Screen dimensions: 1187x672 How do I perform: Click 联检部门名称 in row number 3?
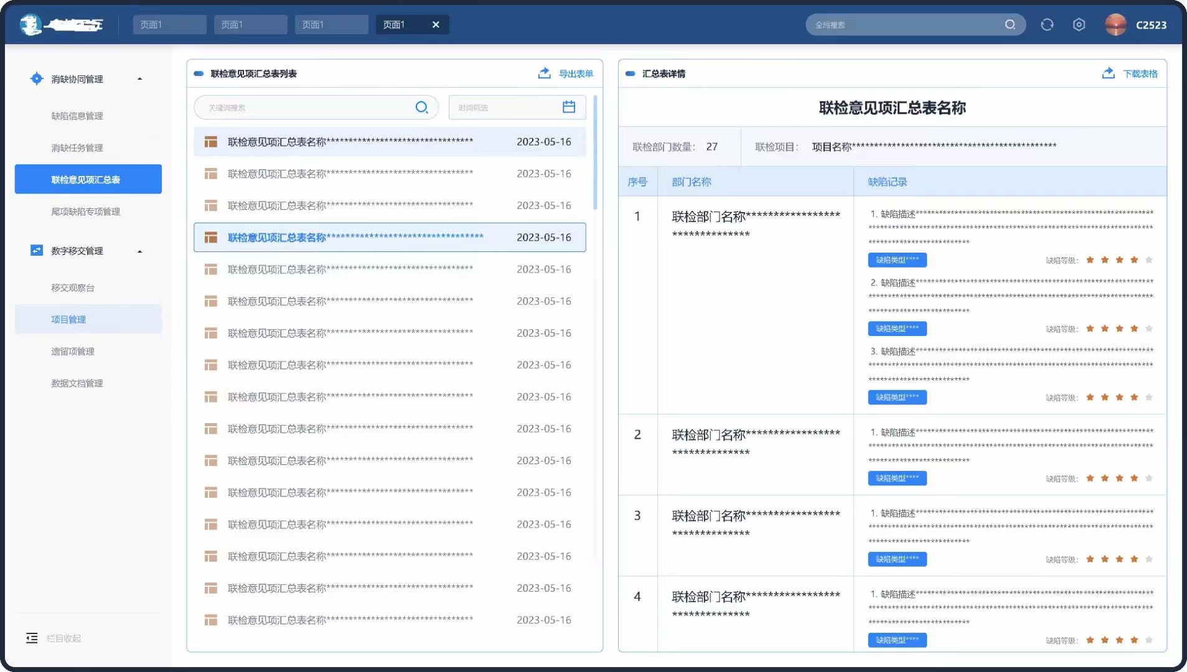756,523
